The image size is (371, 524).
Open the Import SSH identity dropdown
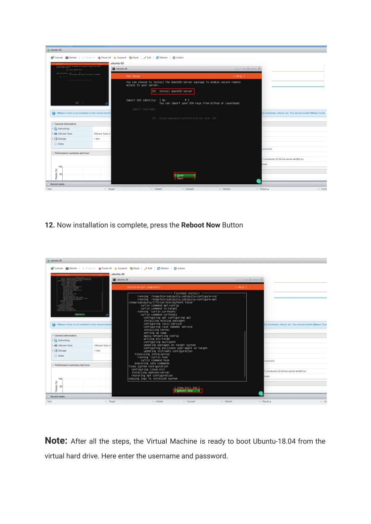pos(174,100)
